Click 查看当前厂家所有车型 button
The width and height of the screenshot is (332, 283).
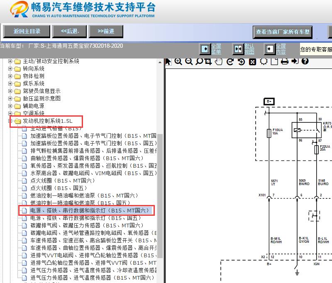coord(283,32)
